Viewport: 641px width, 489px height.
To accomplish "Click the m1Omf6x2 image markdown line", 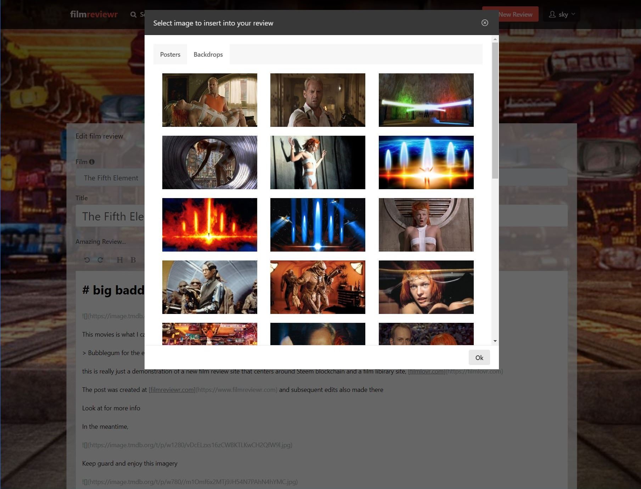I will pyautogui.click(x=190, y=482).
